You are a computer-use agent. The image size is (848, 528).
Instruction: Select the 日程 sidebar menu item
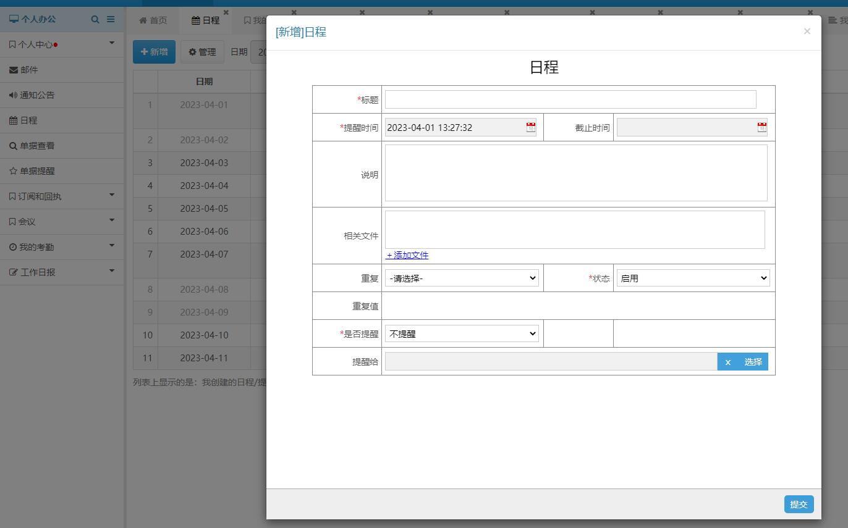28,120
